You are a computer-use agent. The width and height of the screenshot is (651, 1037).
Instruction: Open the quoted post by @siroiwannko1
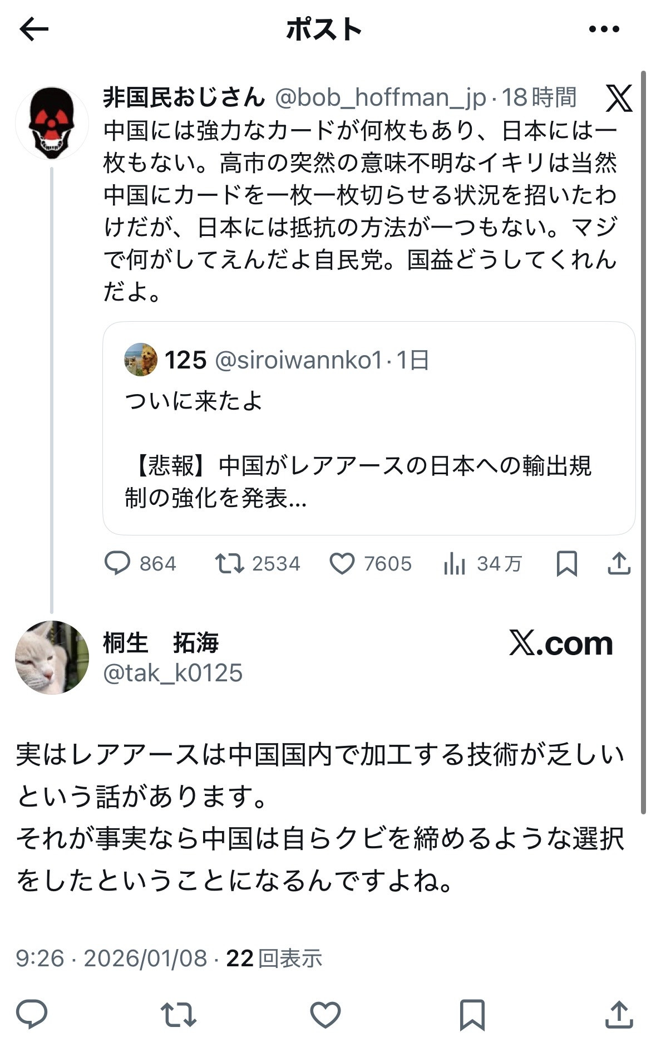[x=369, y=428]
